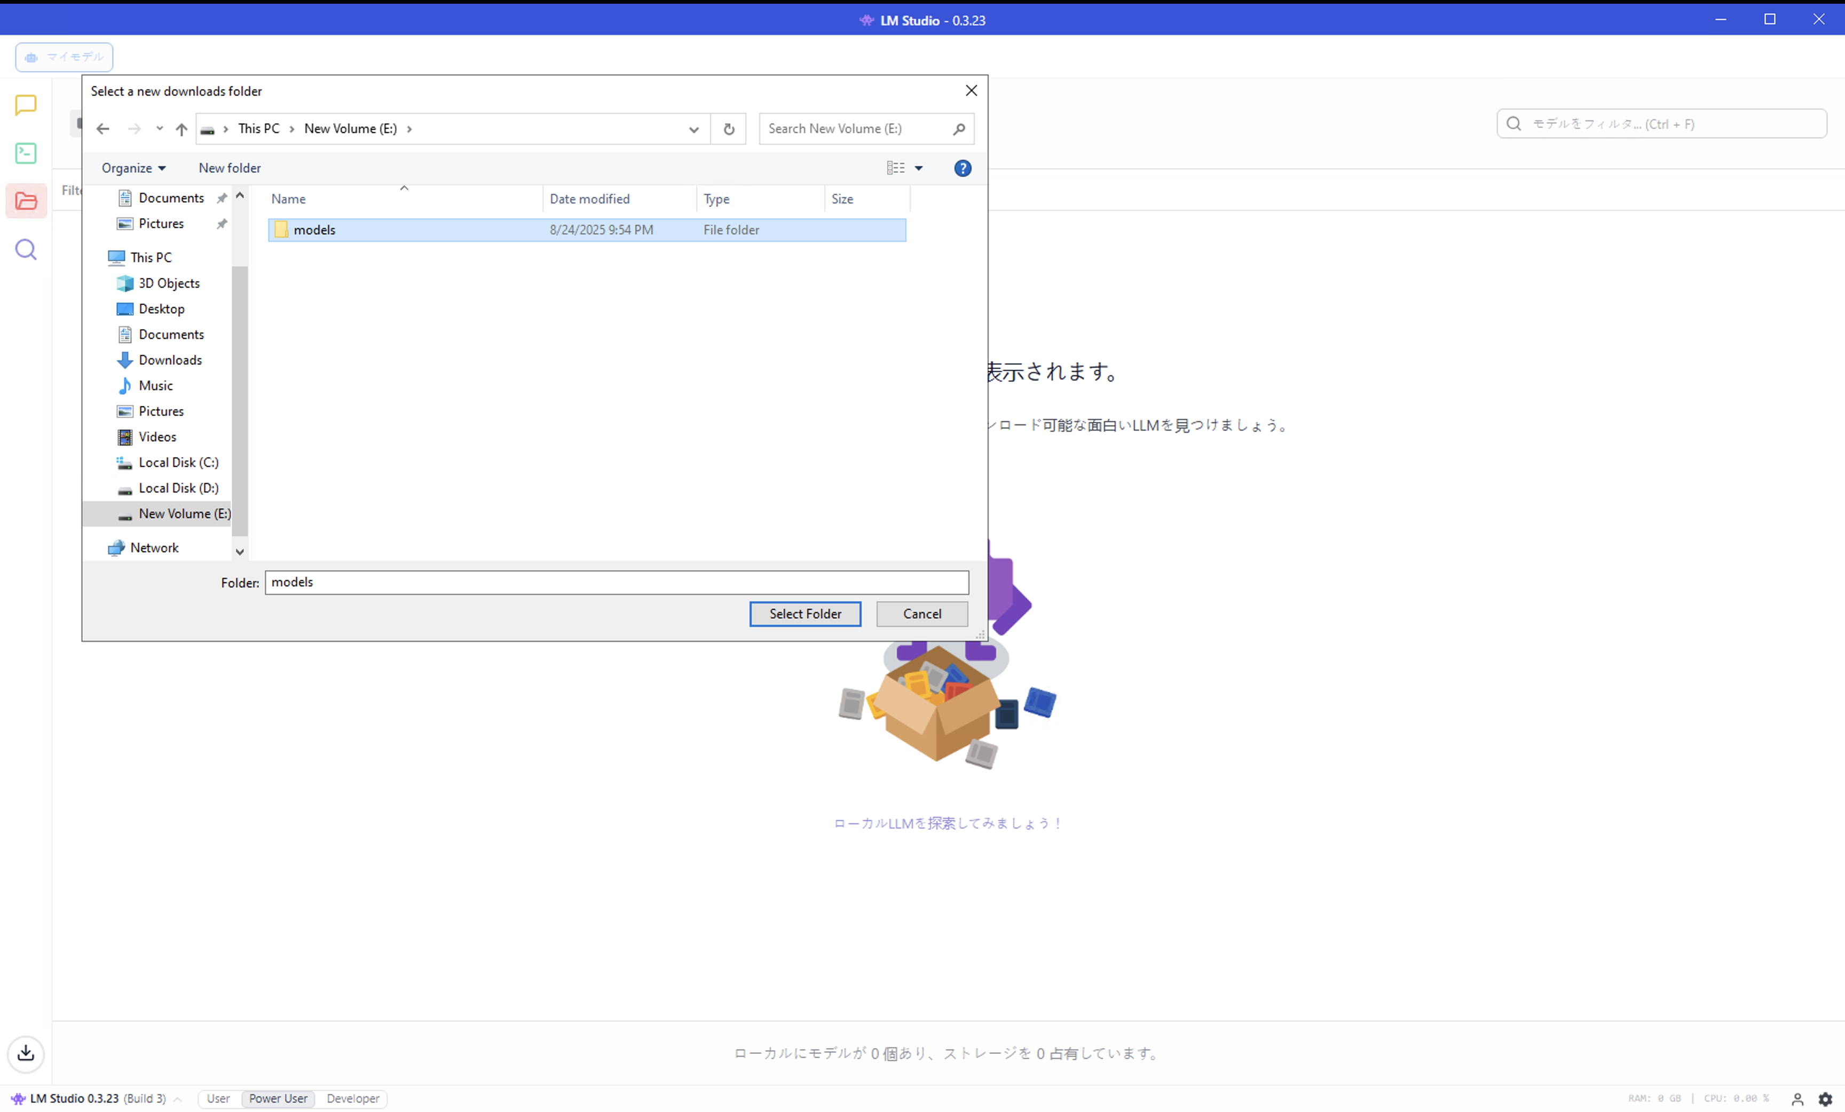Sort files by Date modified column
Image resolution: width=1845 pixels, height=1112 pixels.
point(589,199)
